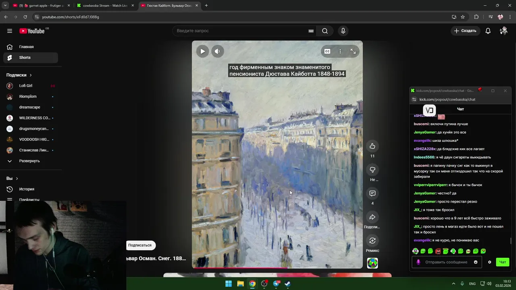
Task: Open the Lofi Girl subscription
Action: [31, 86]
